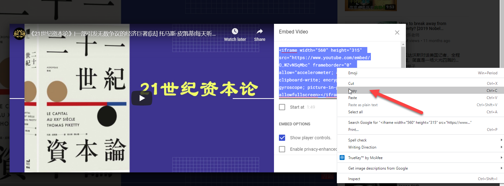Click the Start at time field 1:49
This screenshot has height=186, width=504.
(x=311, y=107)
